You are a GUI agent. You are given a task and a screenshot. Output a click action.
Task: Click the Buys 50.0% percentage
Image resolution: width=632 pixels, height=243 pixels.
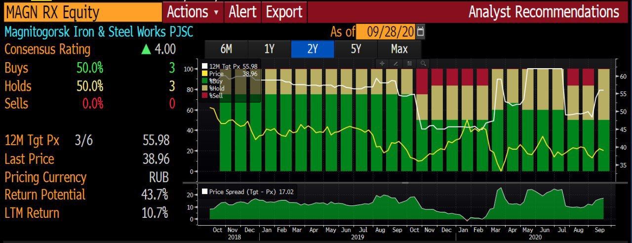tap(90, 68)
